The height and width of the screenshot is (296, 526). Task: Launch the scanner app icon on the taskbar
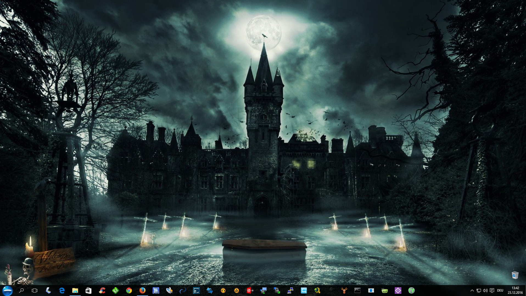pyautogui.click(x=48, y=291)
